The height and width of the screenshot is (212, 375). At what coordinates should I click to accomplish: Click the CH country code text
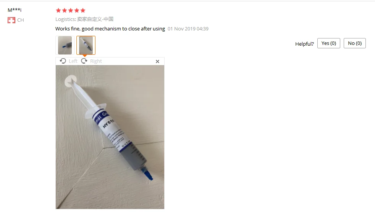(x=21, y=20)
